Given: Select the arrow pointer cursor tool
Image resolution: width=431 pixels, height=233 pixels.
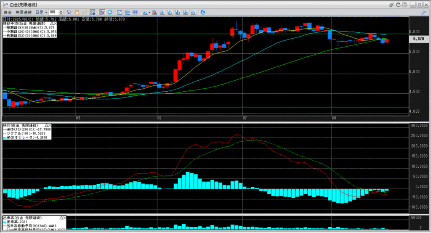Looking at the screenshot, I should pyautogui.click(x=69, y=13).
